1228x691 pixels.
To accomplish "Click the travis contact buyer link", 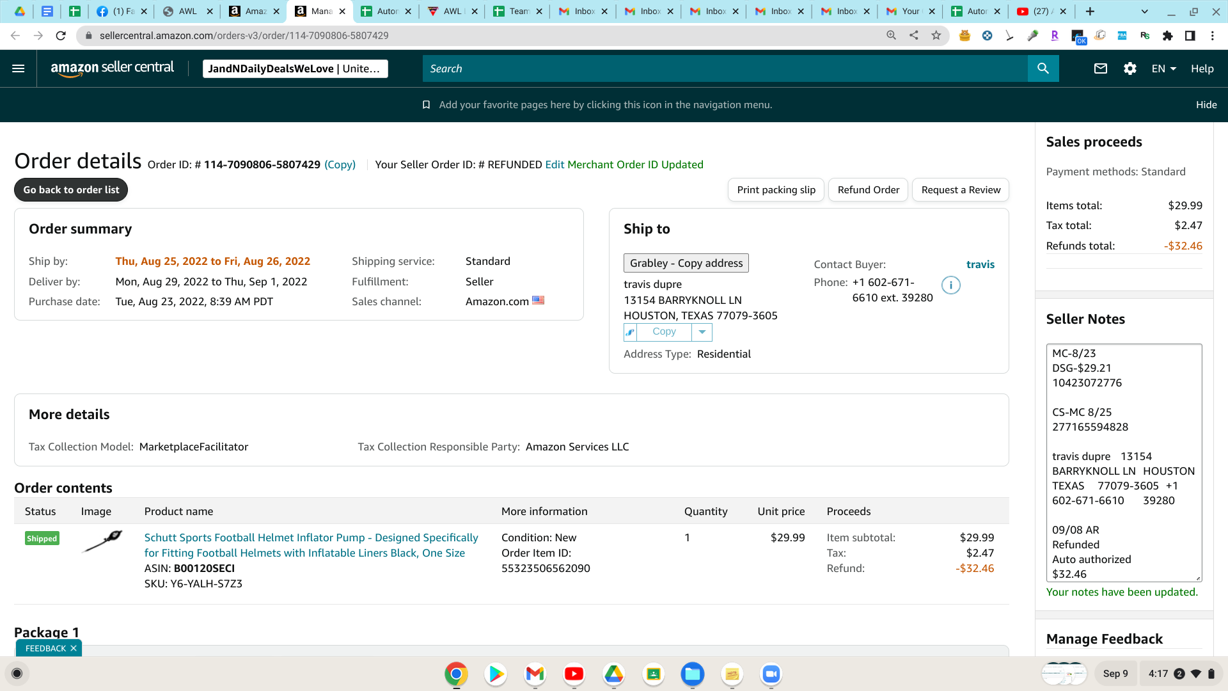I will pos(980,264).
